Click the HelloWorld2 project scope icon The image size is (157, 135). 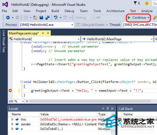(11, 39)
